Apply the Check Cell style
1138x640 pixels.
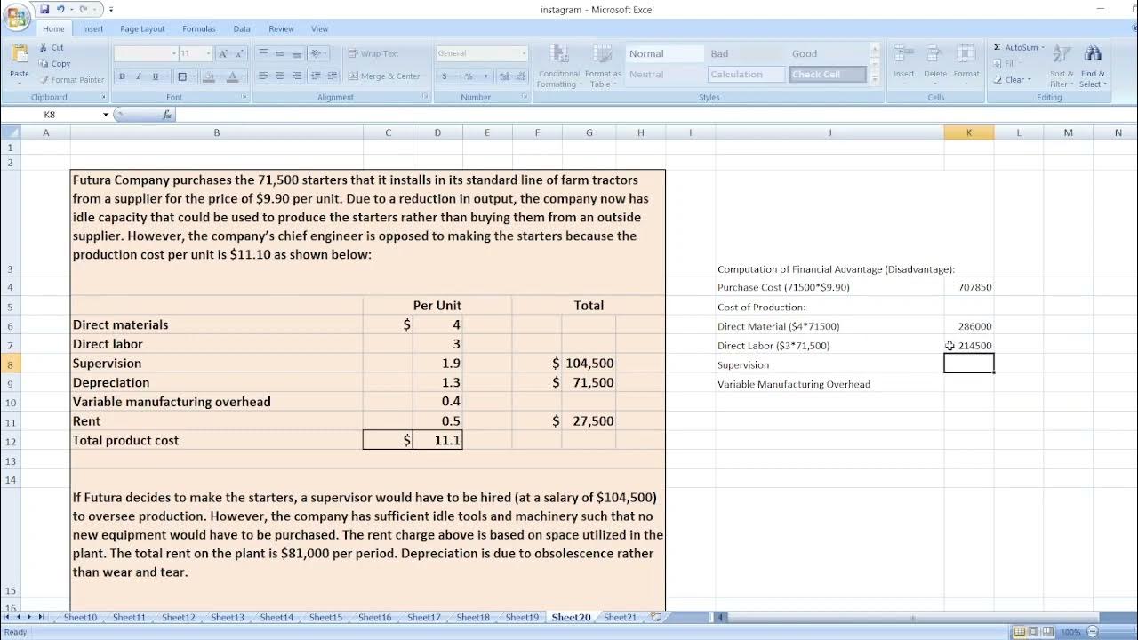pyautogui.click(x=827, y=75)
